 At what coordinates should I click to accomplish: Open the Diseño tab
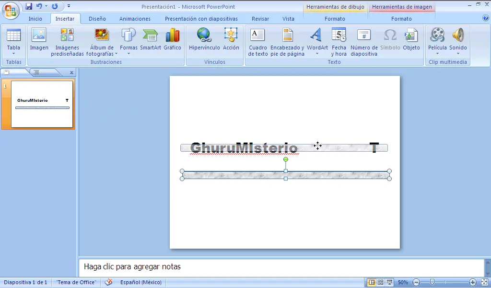point(97,19)
